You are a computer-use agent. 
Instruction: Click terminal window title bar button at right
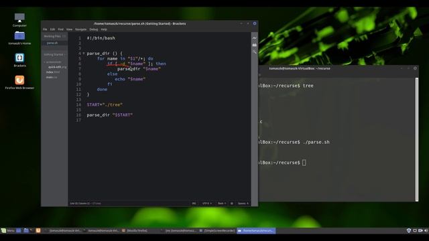(x=415, y=68)
